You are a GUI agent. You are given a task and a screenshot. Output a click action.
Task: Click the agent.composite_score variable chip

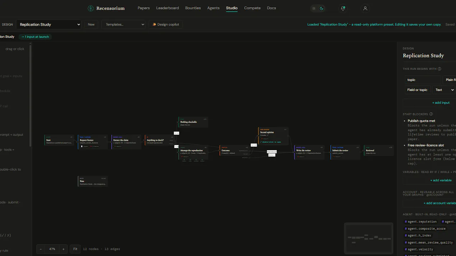[425, 228]
